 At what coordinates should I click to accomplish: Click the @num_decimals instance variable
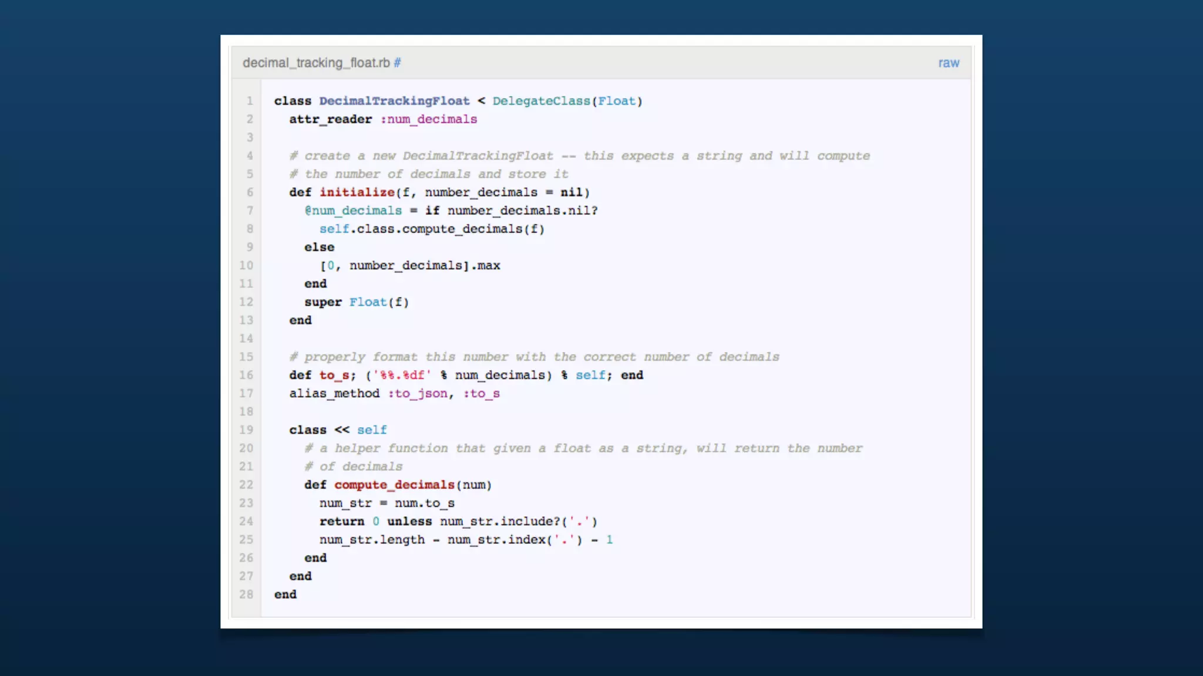[x=353, y=211]
